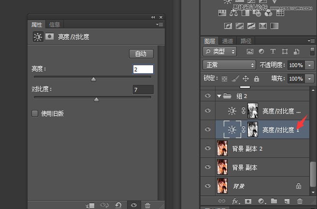
Task: Add a layer mask from Layers footer
Action: [x=248, y=201]
